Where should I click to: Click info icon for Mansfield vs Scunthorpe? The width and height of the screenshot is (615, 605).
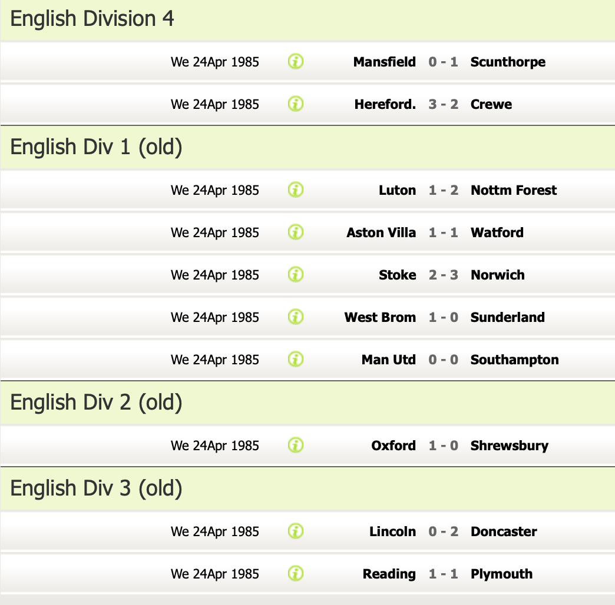tap(296, 62)
